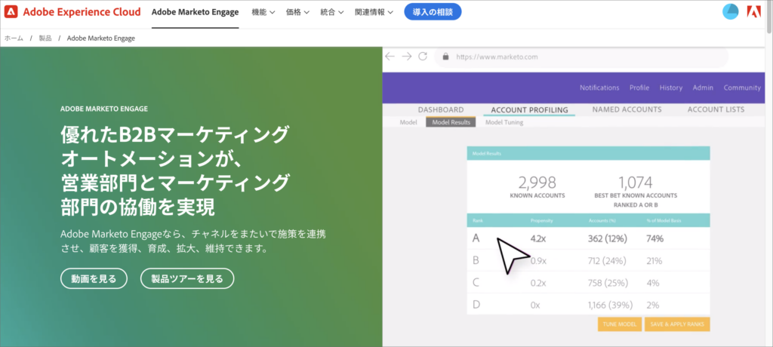Select rank A row letter
Viewport: 773px width, 347px height.
tap(476, 238)
